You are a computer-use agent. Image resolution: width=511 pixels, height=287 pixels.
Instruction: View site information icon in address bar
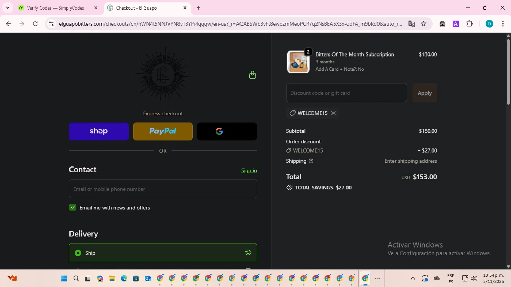51,23
